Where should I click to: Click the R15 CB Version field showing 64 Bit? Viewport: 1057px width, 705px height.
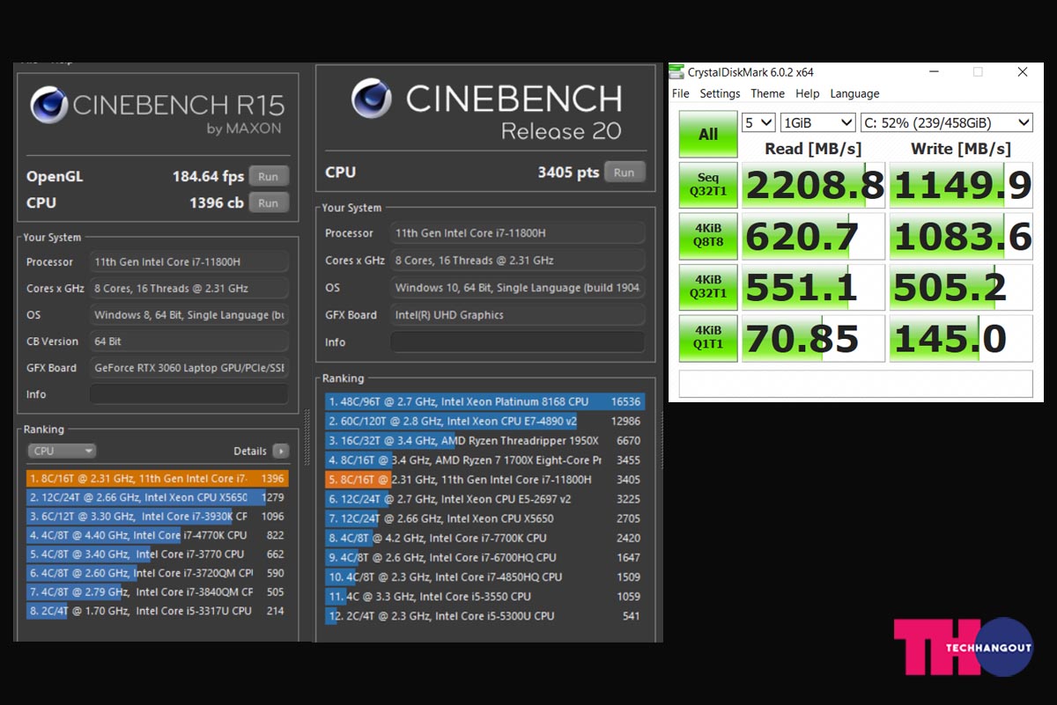click(x=189, y=341)
